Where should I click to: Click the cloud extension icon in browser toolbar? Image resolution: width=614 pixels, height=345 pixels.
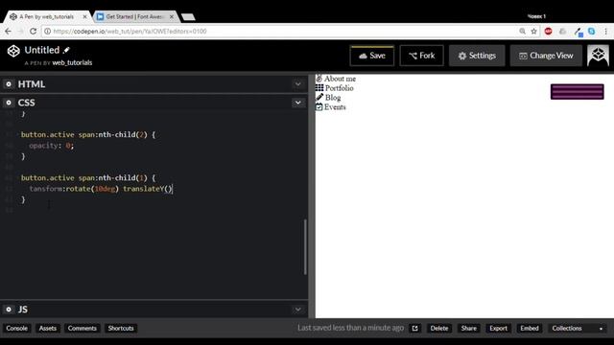point(563,32)
